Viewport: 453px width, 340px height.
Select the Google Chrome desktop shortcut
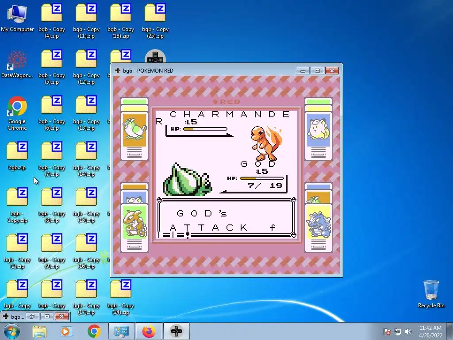17,113
